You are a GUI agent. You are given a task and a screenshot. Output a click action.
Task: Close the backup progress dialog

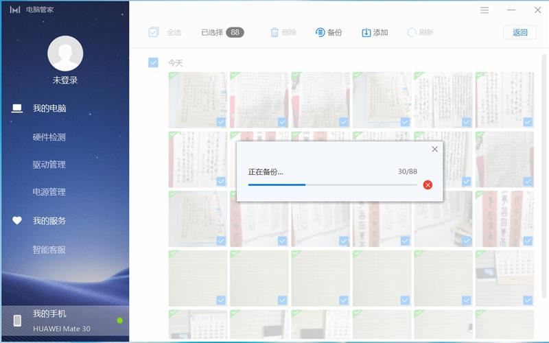pyautogui.click(x=434, y=149)
